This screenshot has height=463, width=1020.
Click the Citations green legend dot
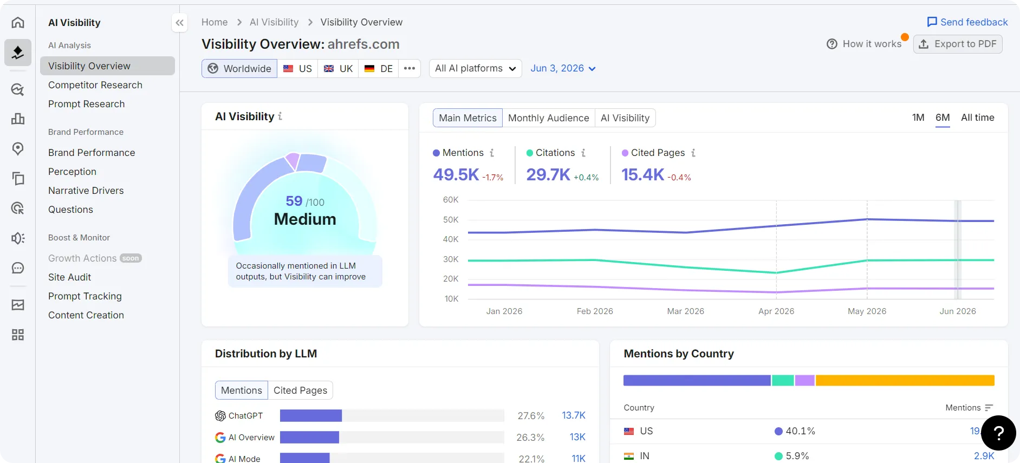click(x=530, y=153)
